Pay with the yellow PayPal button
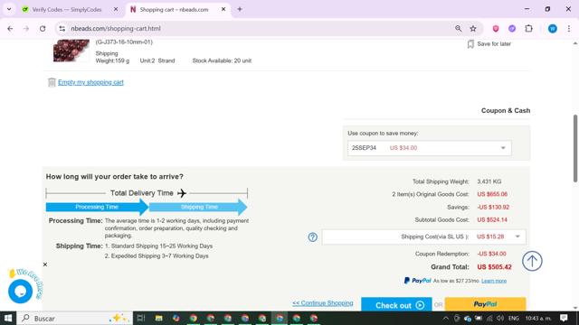 [x=485, y=304]
